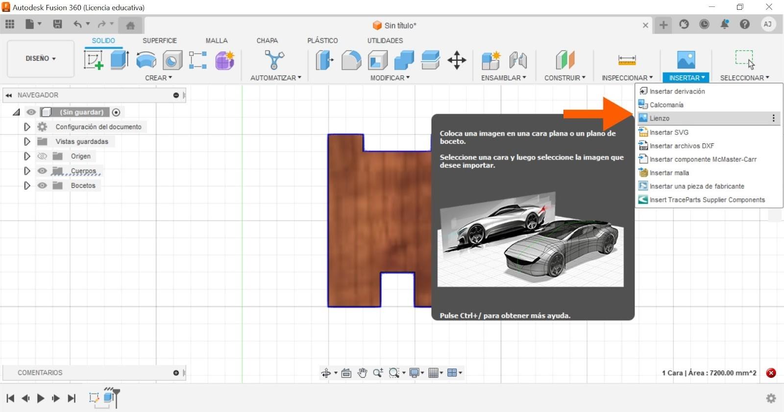Switch to the MALLA tab
Screen dimensions: 784x412
pos(217,41)
